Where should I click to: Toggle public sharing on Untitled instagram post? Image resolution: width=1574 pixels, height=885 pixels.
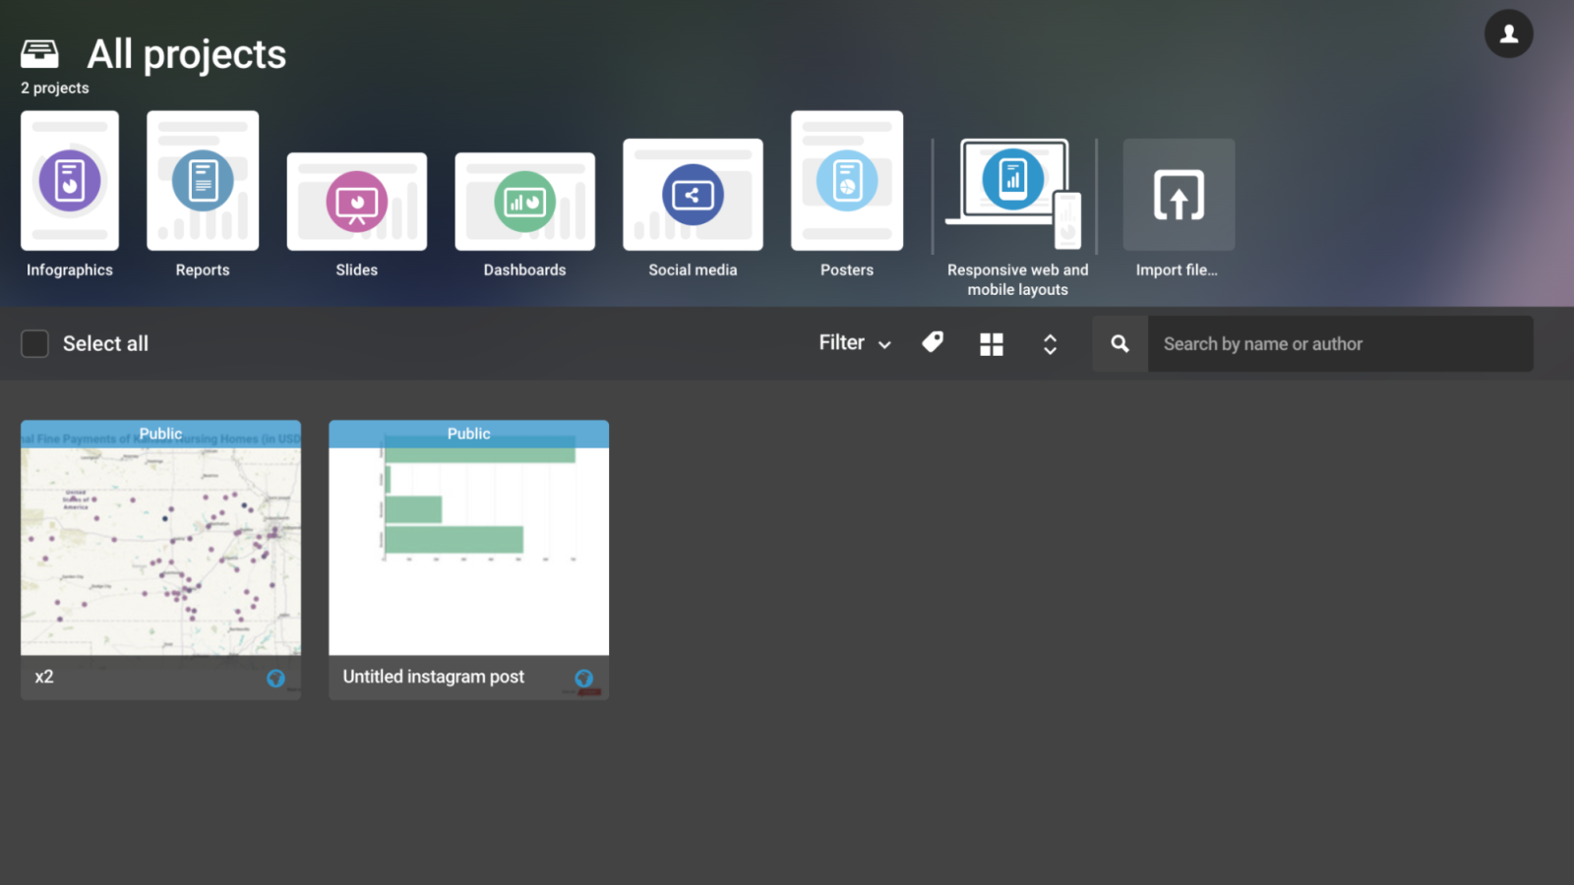[x=583, y=678]
